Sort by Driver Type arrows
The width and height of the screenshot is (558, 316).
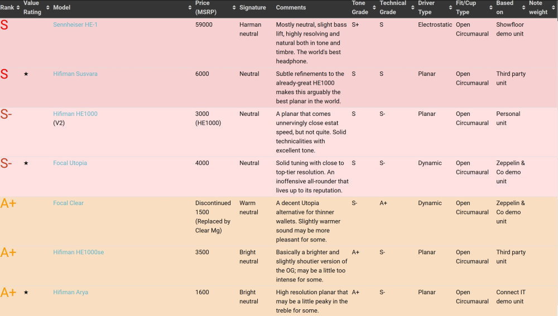[x=450, y=7]
